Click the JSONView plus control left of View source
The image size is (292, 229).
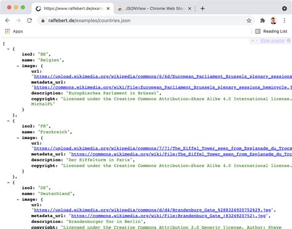253,41
